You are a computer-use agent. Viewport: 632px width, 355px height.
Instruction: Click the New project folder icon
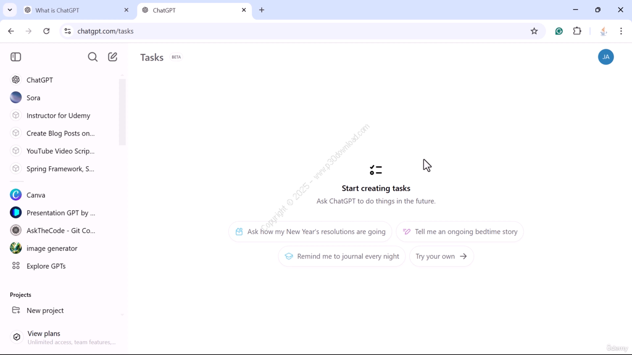point(16,310)
